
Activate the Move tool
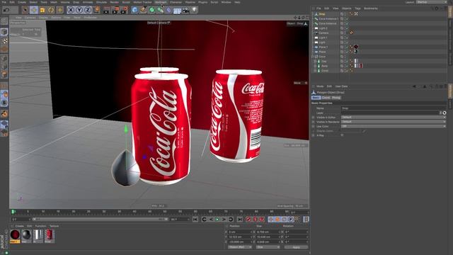click(x=33, y=10)
